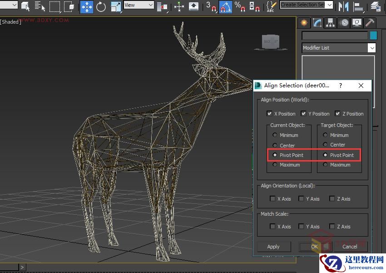386x273 pixels.
Task: Open the Hierarchy panel tab
Action: pos(331,23)
